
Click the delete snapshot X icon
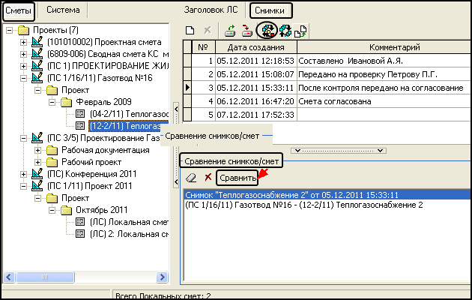(207, 30)
